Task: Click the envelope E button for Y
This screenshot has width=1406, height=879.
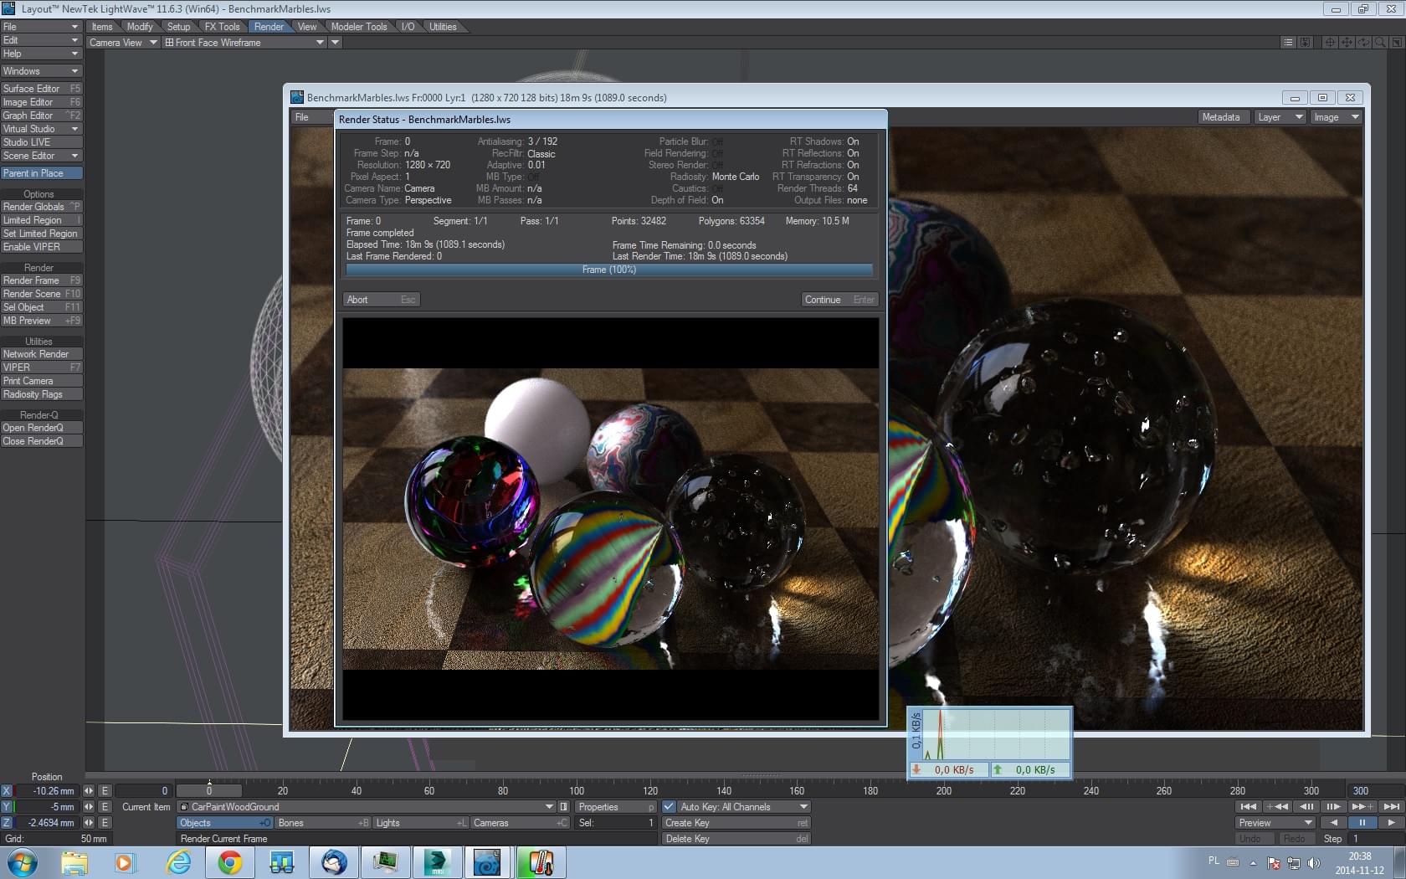Action: click(105, 807)
